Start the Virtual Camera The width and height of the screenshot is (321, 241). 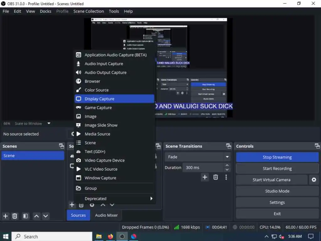point(271,180)
